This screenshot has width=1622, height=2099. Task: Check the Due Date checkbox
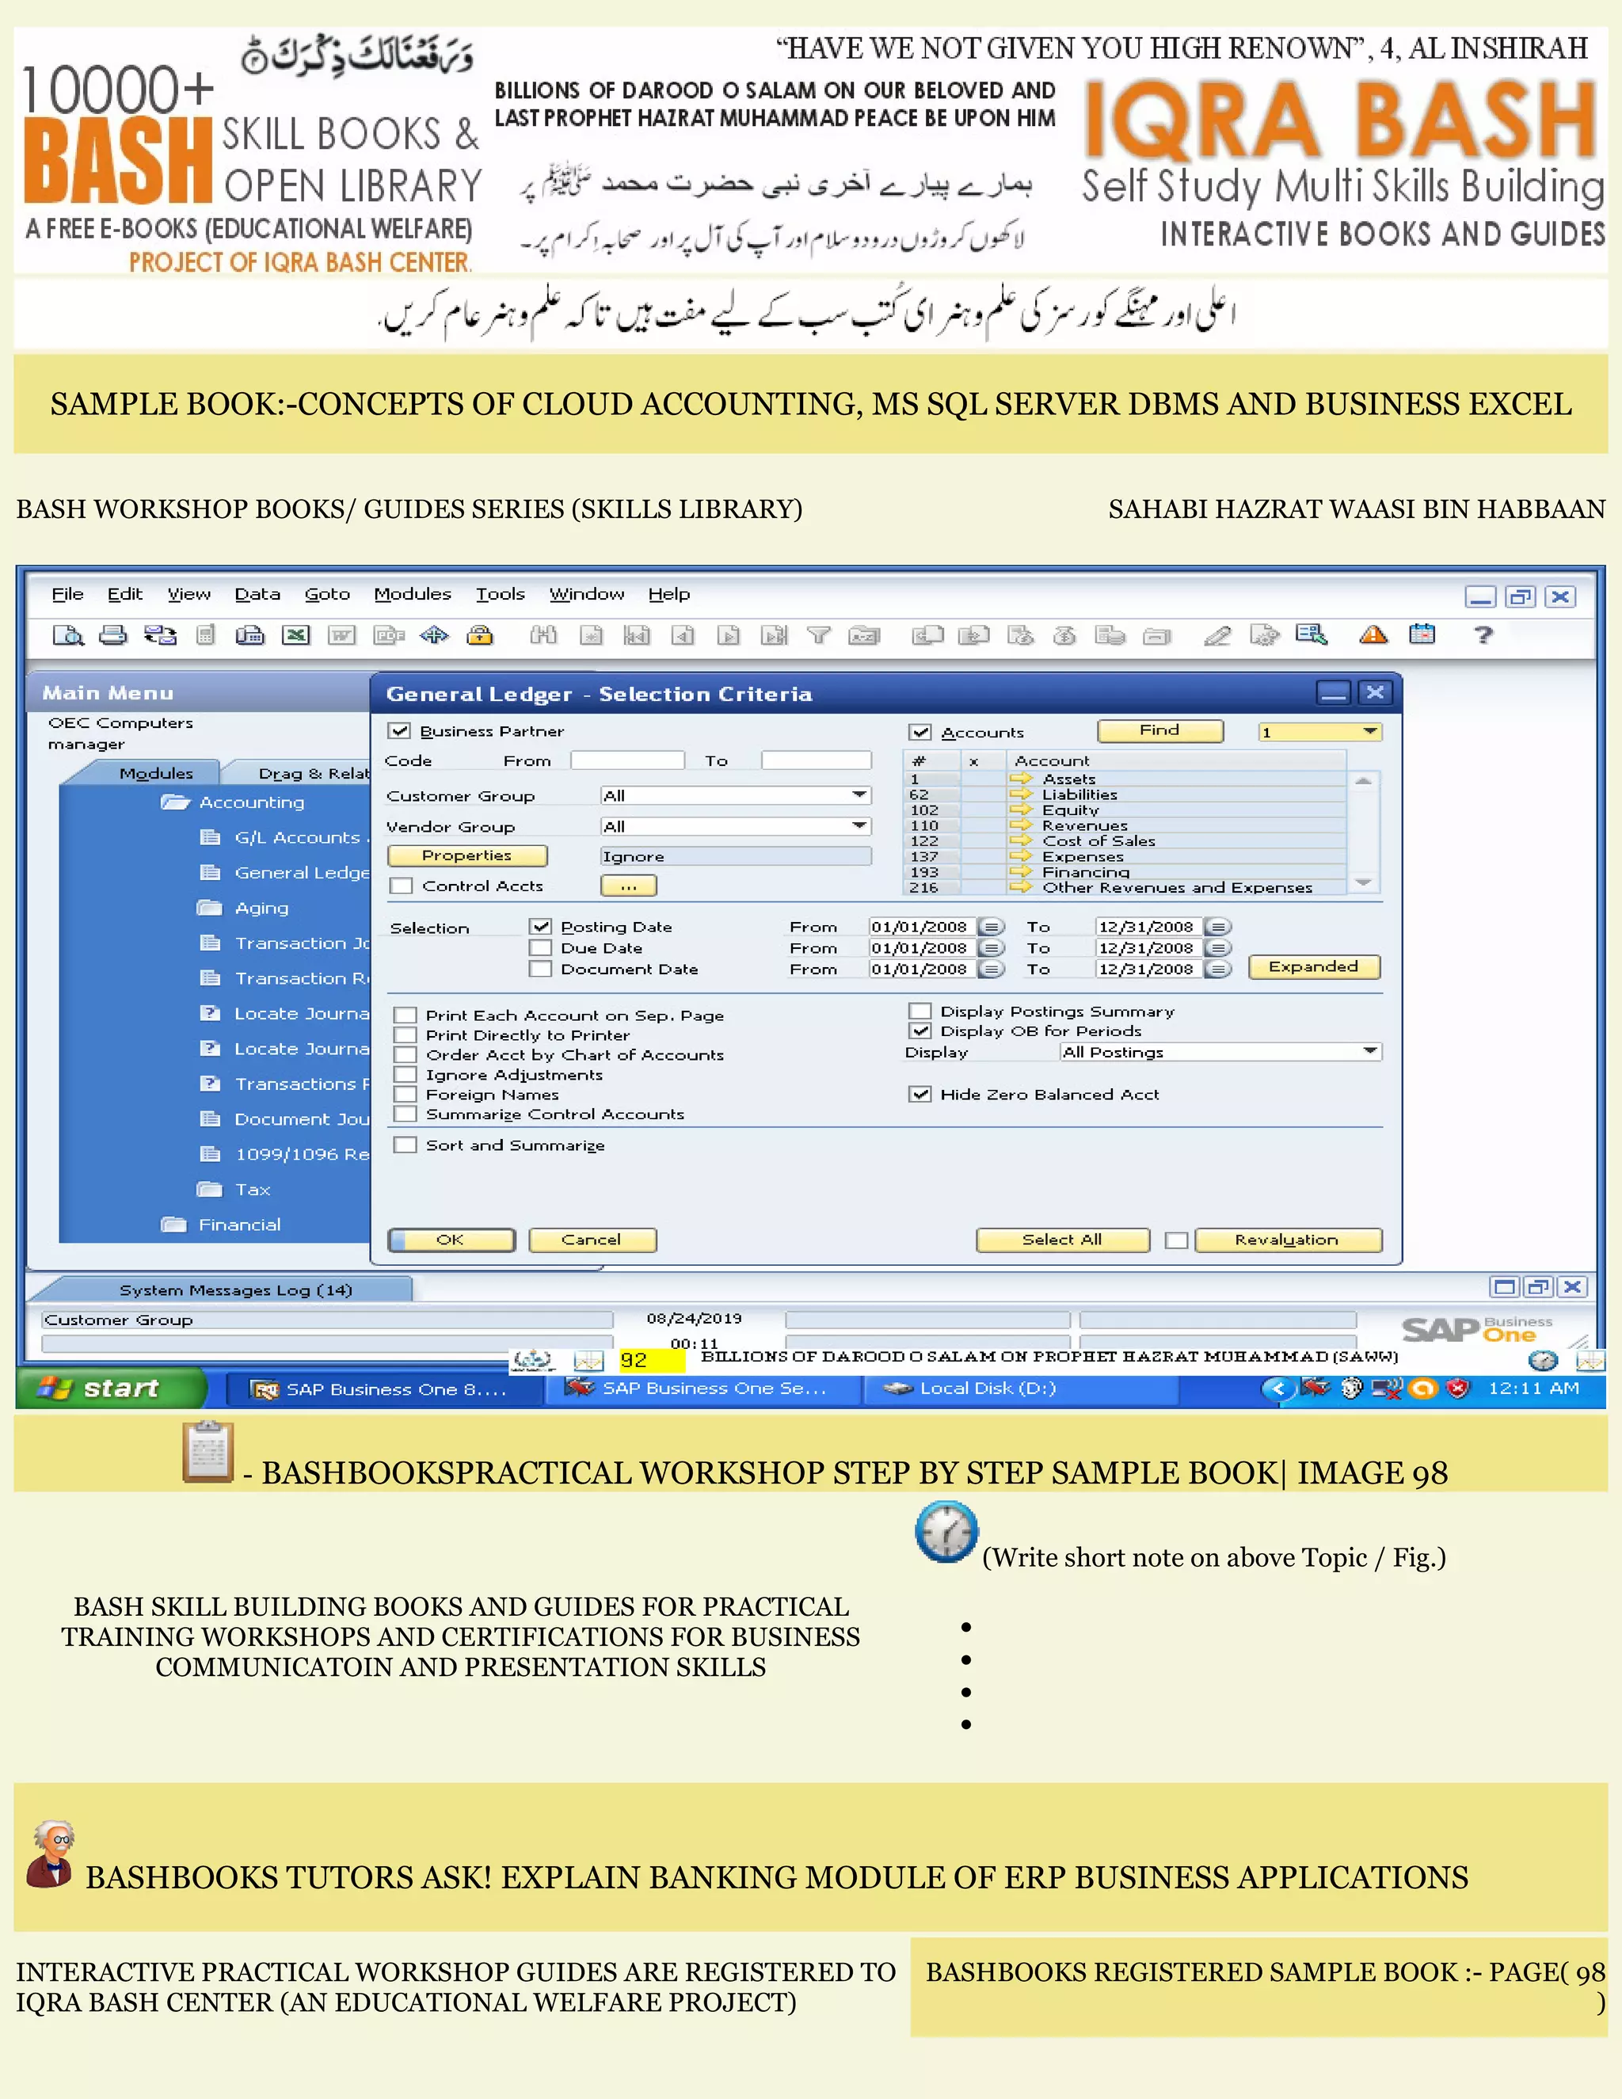click(x=541, y=947)
